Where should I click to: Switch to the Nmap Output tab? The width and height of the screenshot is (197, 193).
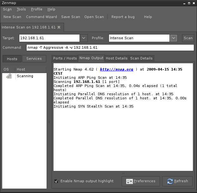[x=91, y=58]
